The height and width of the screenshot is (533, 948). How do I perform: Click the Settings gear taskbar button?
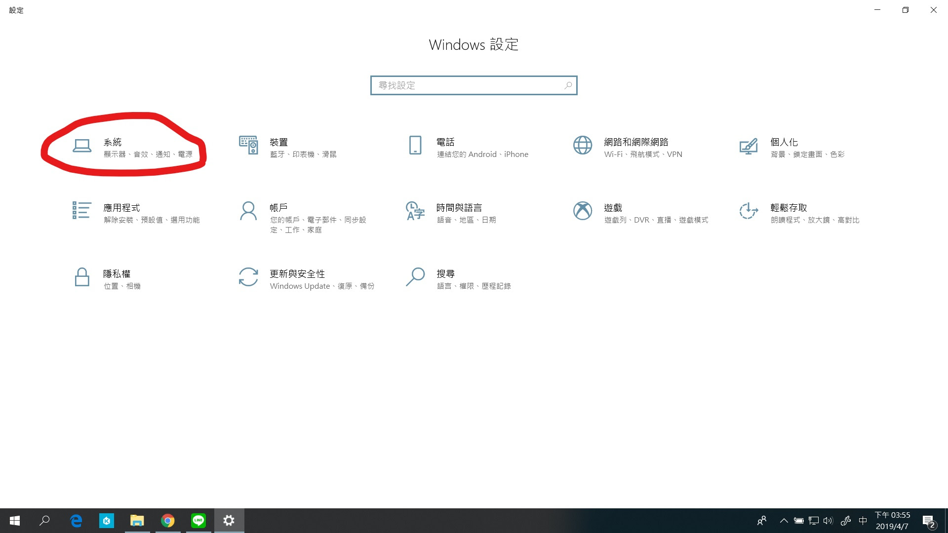pos(229,521)
